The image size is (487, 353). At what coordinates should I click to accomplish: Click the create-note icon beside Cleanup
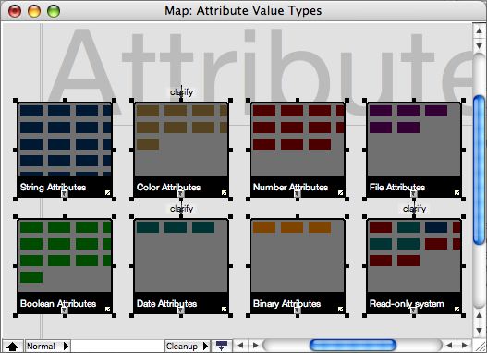click(222, 346)
